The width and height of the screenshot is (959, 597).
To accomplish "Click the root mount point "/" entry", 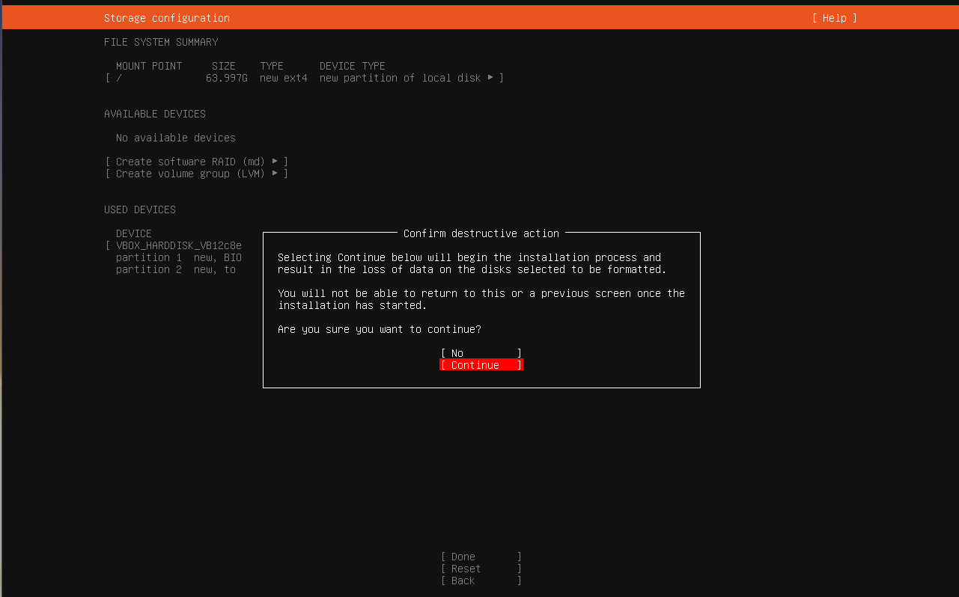I will click(119, 78).
